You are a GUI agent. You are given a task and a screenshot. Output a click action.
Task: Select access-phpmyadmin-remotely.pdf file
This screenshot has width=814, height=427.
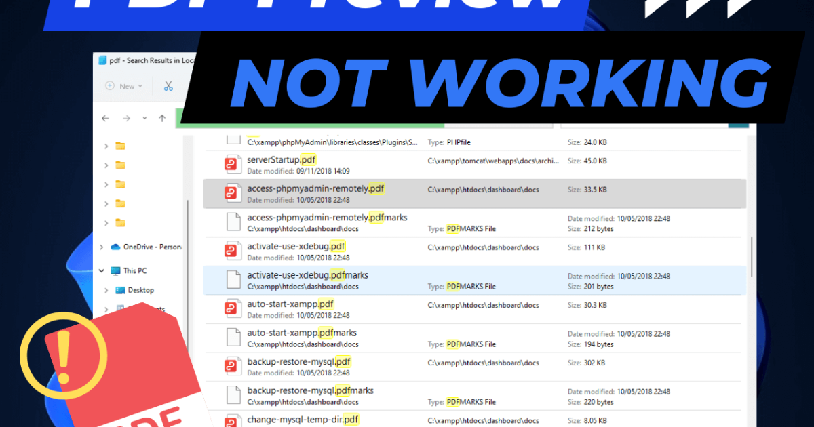474,193
